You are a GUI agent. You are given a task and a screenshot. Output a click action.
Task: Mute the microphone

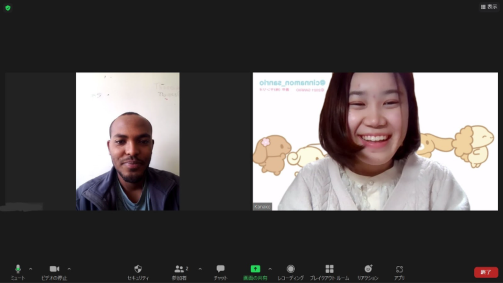pyautogui.click(x=18, y=272)
